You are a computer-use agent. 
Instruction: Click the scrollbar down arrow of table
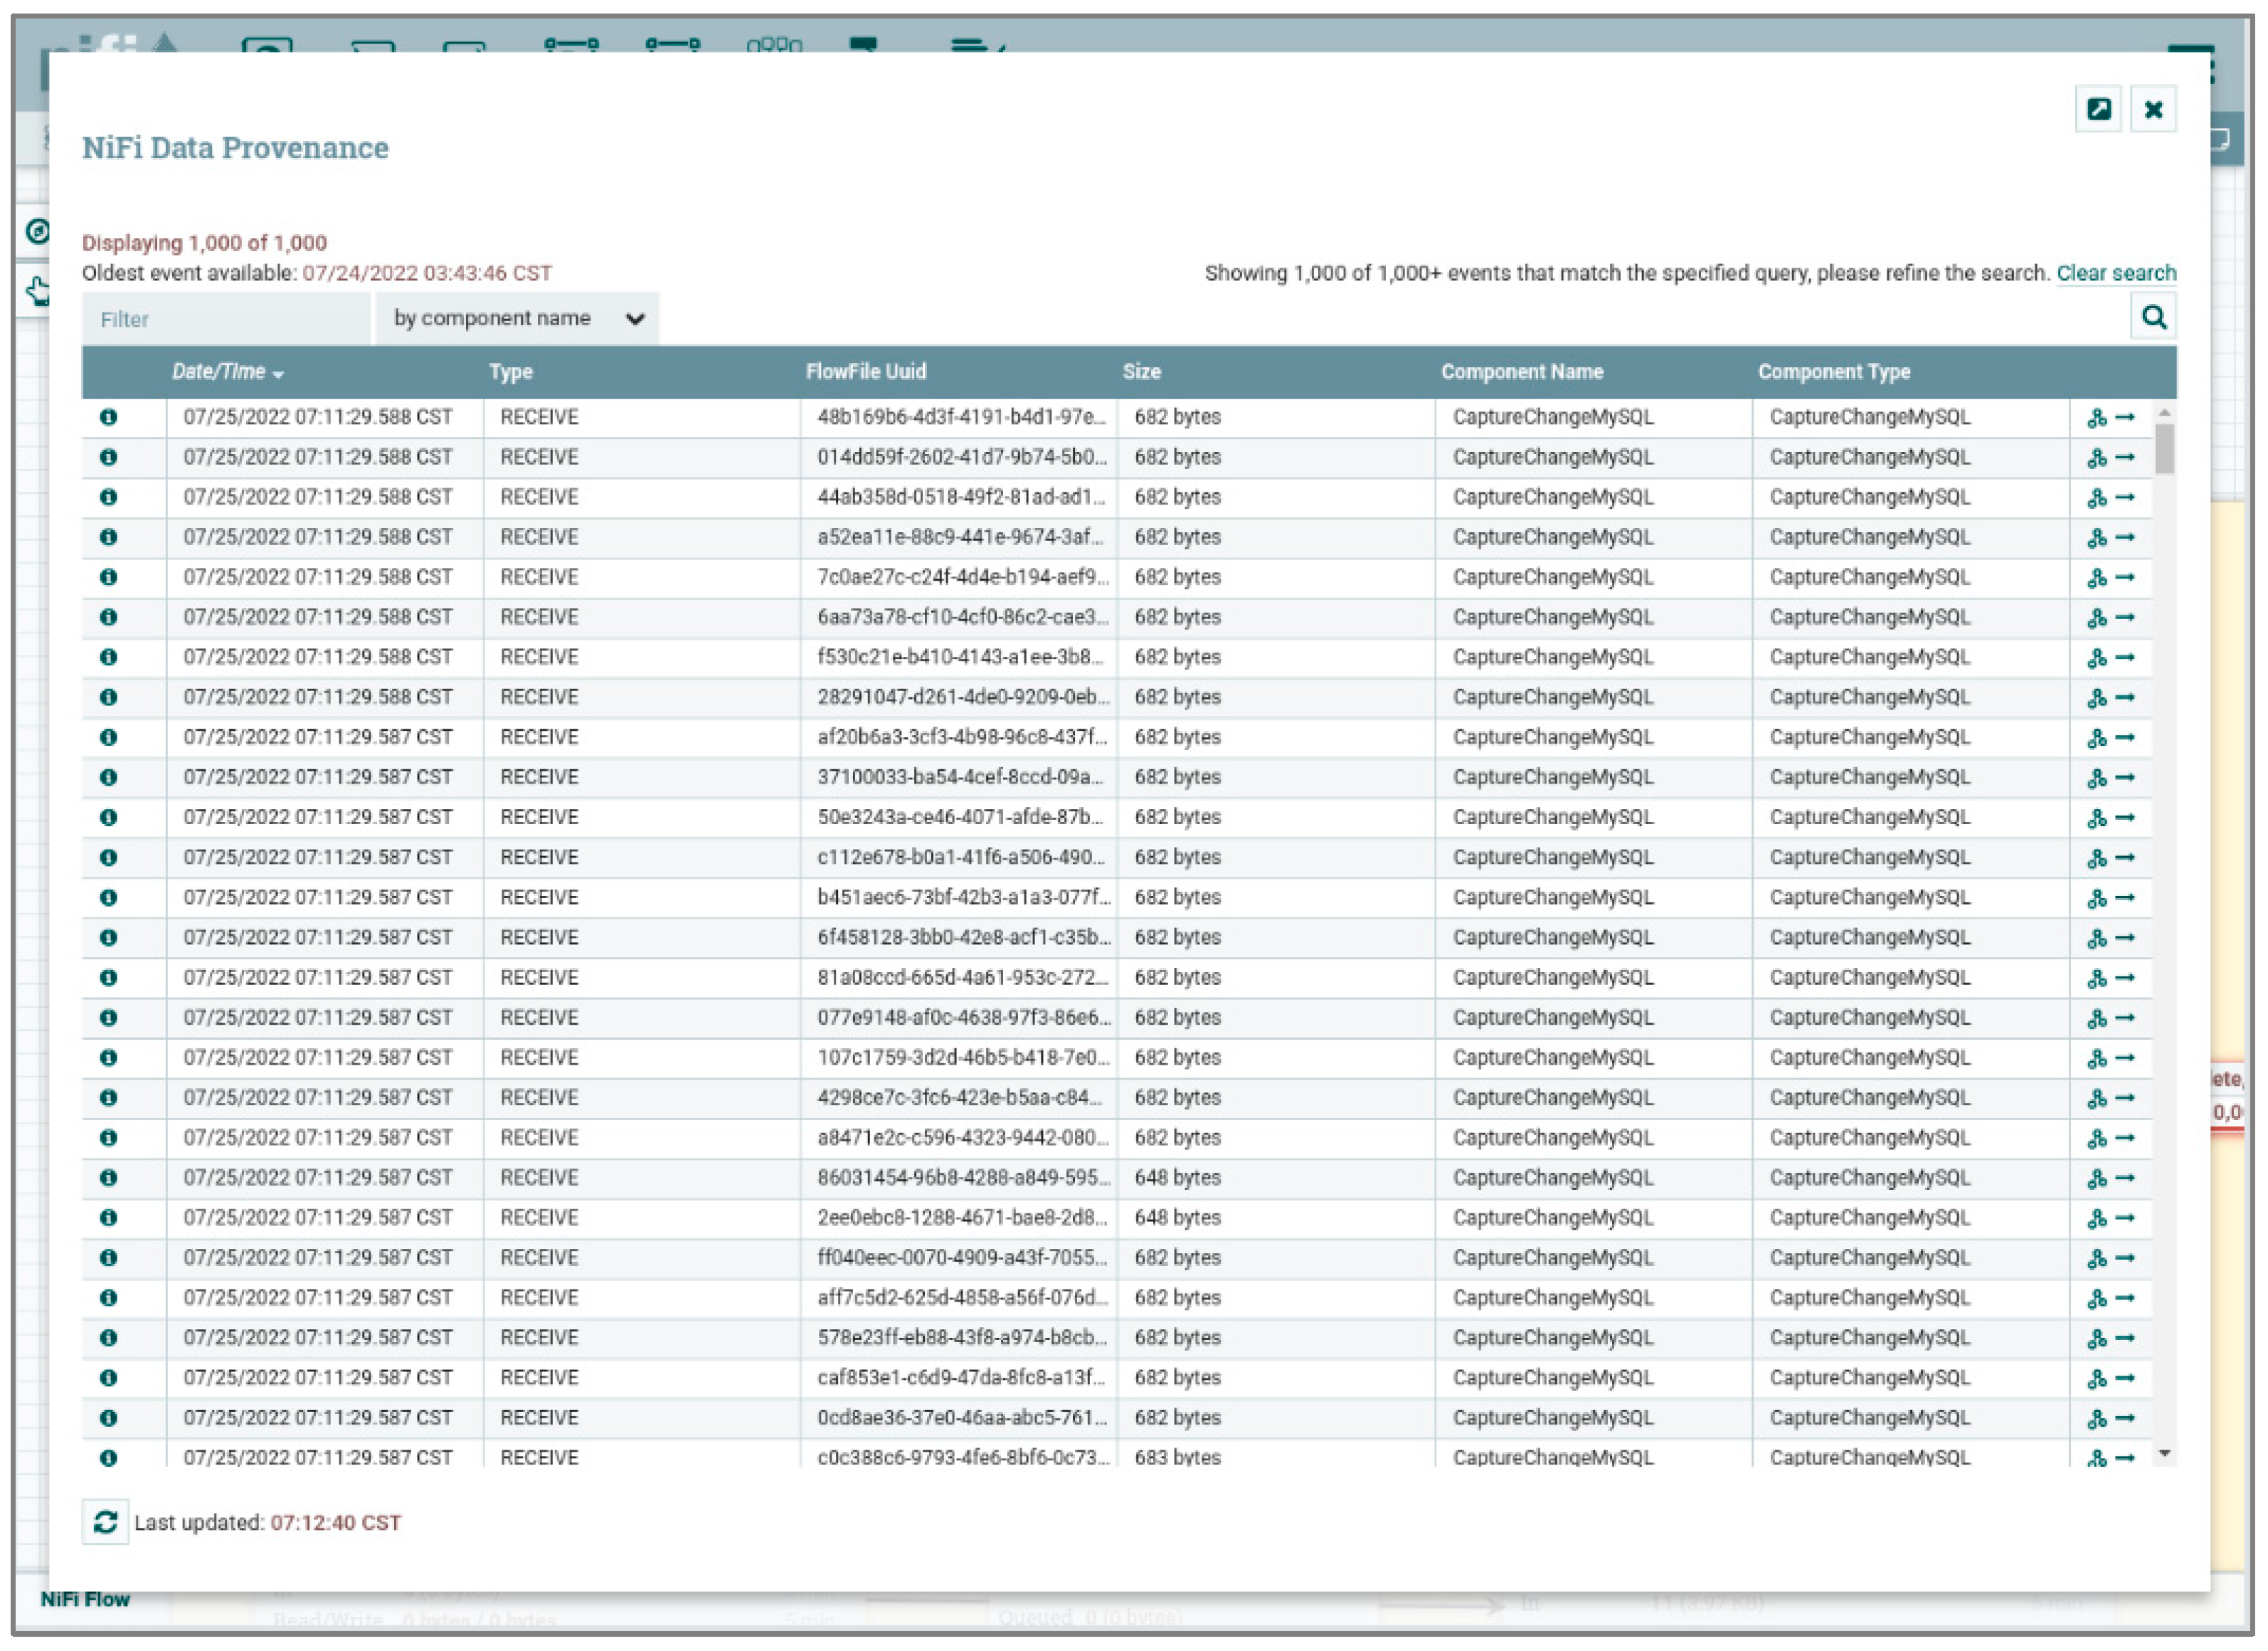click(x=2164, y=1453)
